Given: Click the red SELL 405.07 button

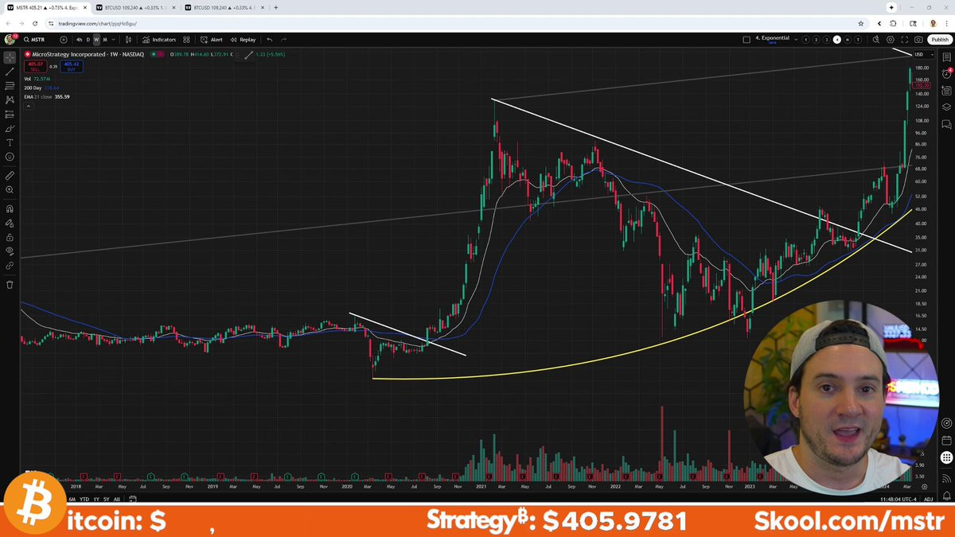Looking at the screenshot, I should coord(35,66).
